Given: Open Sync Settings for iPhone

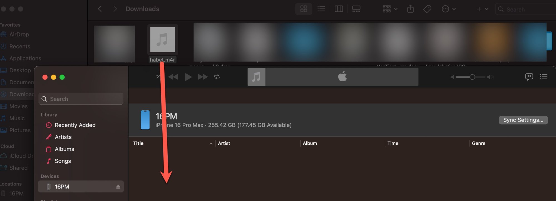Looking at the screenshot, I should point(523,120).
